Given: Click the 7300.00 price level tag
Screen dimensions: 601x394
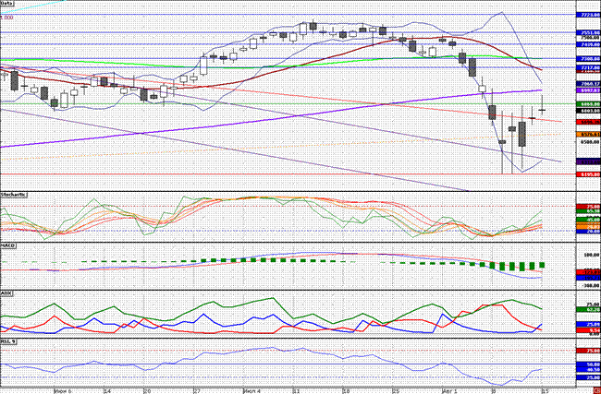Looking at the screenshot, I should click(x=588, y=59).
